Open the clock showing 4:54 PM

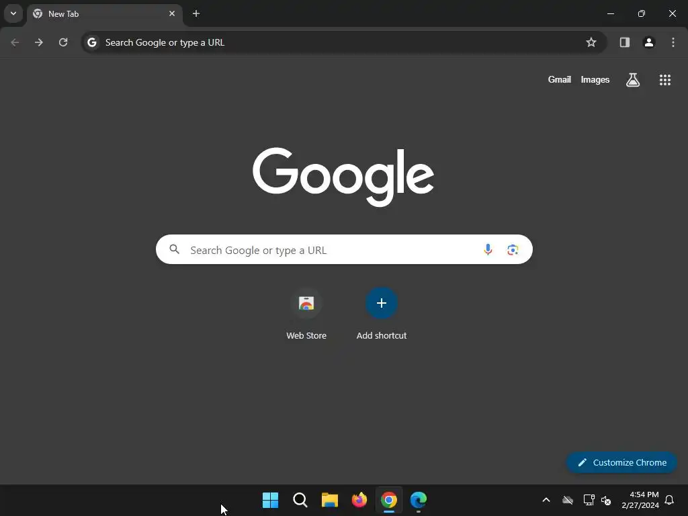[x=640, y=500]
